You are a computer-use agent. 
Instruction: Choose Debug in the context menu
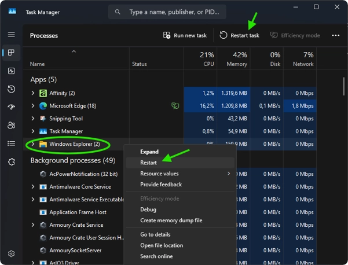(x=180, y=209)
